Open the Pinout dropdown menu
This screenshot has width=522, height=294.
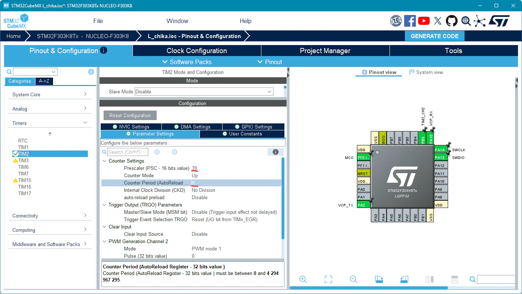[270, 62]
